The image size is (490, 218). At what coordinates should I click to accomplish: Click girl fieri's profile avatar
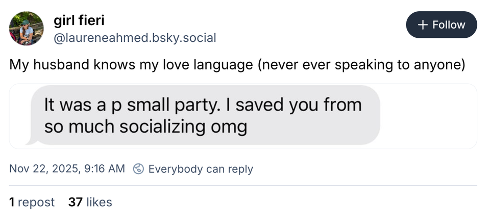[x=26, y=29]
